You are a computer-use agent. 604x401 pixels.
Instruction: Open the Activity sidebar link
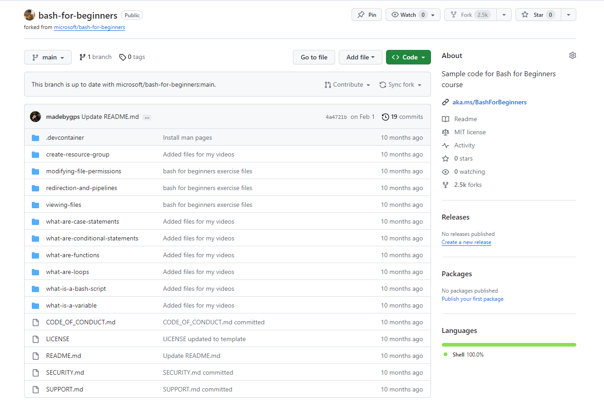click(465, 145)
